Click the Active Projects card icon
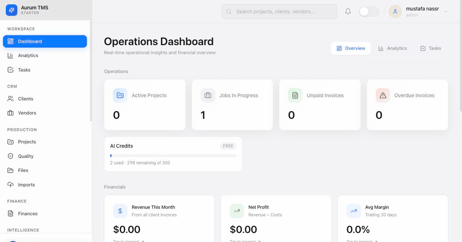 pyautogui.click(x=120, y=95)
